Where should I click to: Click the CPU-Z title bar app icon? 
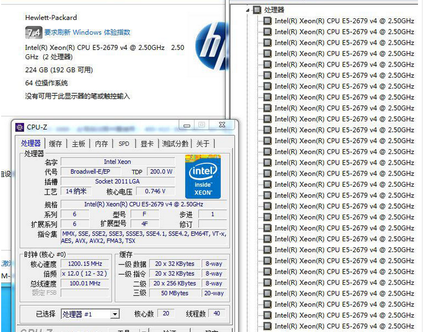coord(19,127)
